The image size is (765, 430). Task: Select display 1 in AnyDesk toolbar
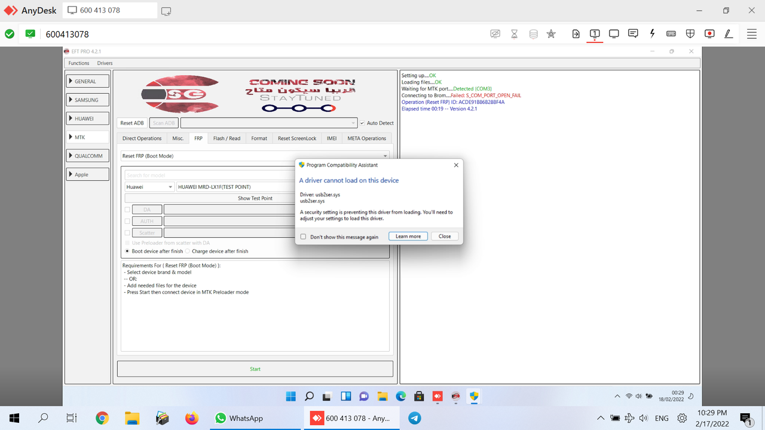point(595,34)
